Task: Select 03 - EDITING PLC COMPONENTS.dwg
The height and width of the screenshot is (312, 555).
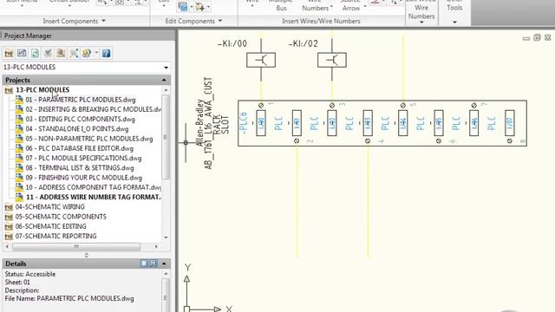Action: click(x=81, y=120)
